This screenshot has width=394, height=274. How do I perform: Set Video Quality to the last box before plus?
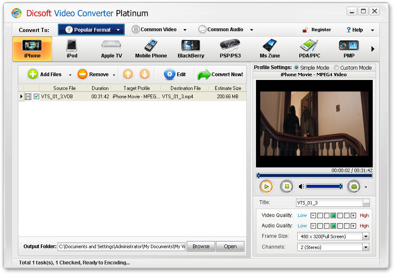click(x=346, y=215)
